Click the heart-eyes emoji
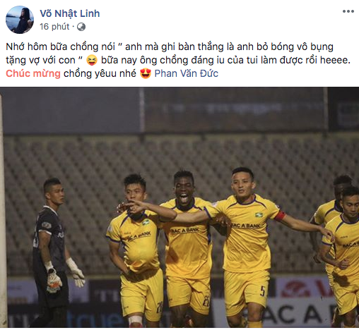The image size is (359, 330). pos(146,73)
